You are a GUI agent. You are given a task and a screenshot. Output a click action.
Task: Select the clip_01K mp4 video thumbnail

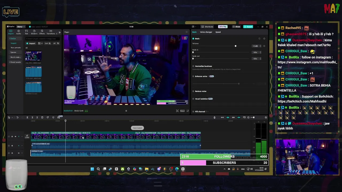click(x=33, y=56)
